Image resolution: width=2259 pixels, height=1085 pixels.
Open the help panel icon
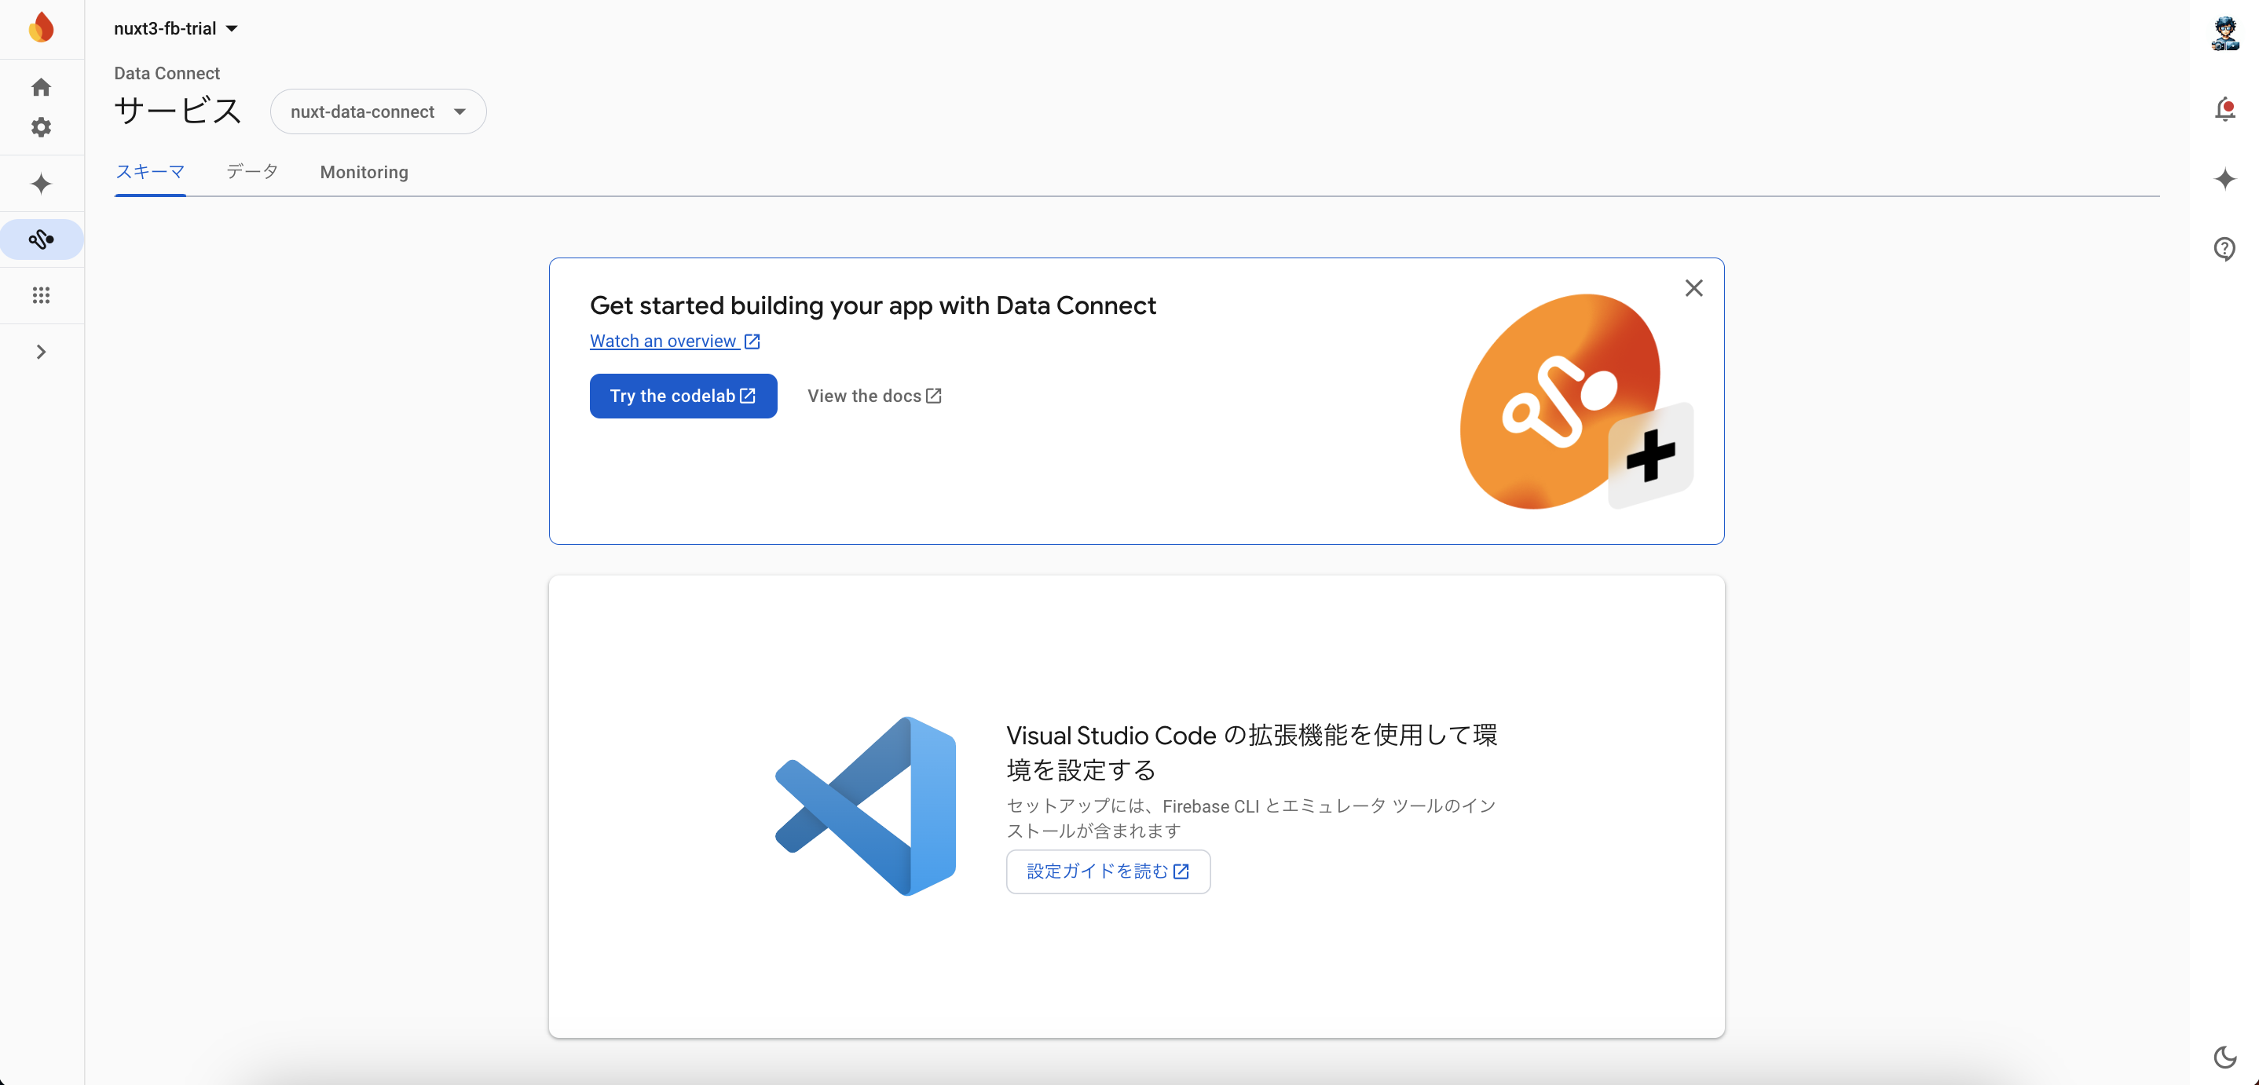click(x=2224, y=250)
